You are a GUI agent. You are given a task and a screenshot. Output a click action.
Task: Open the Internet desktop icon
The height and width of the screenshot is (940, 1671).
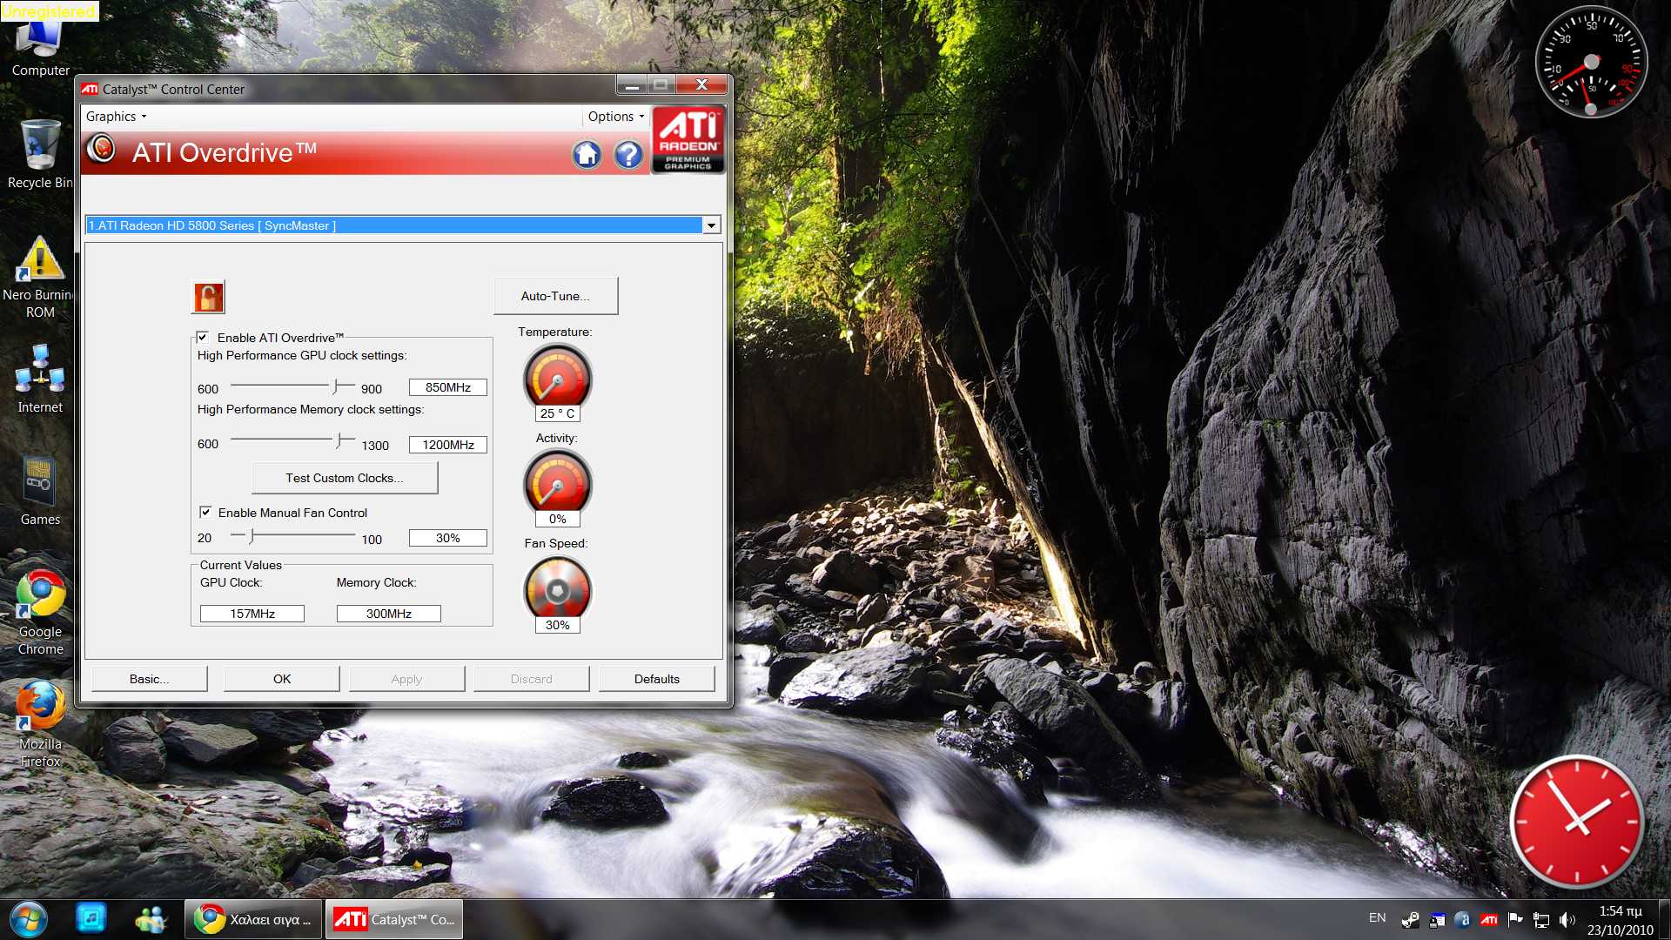tap(40, 379)
